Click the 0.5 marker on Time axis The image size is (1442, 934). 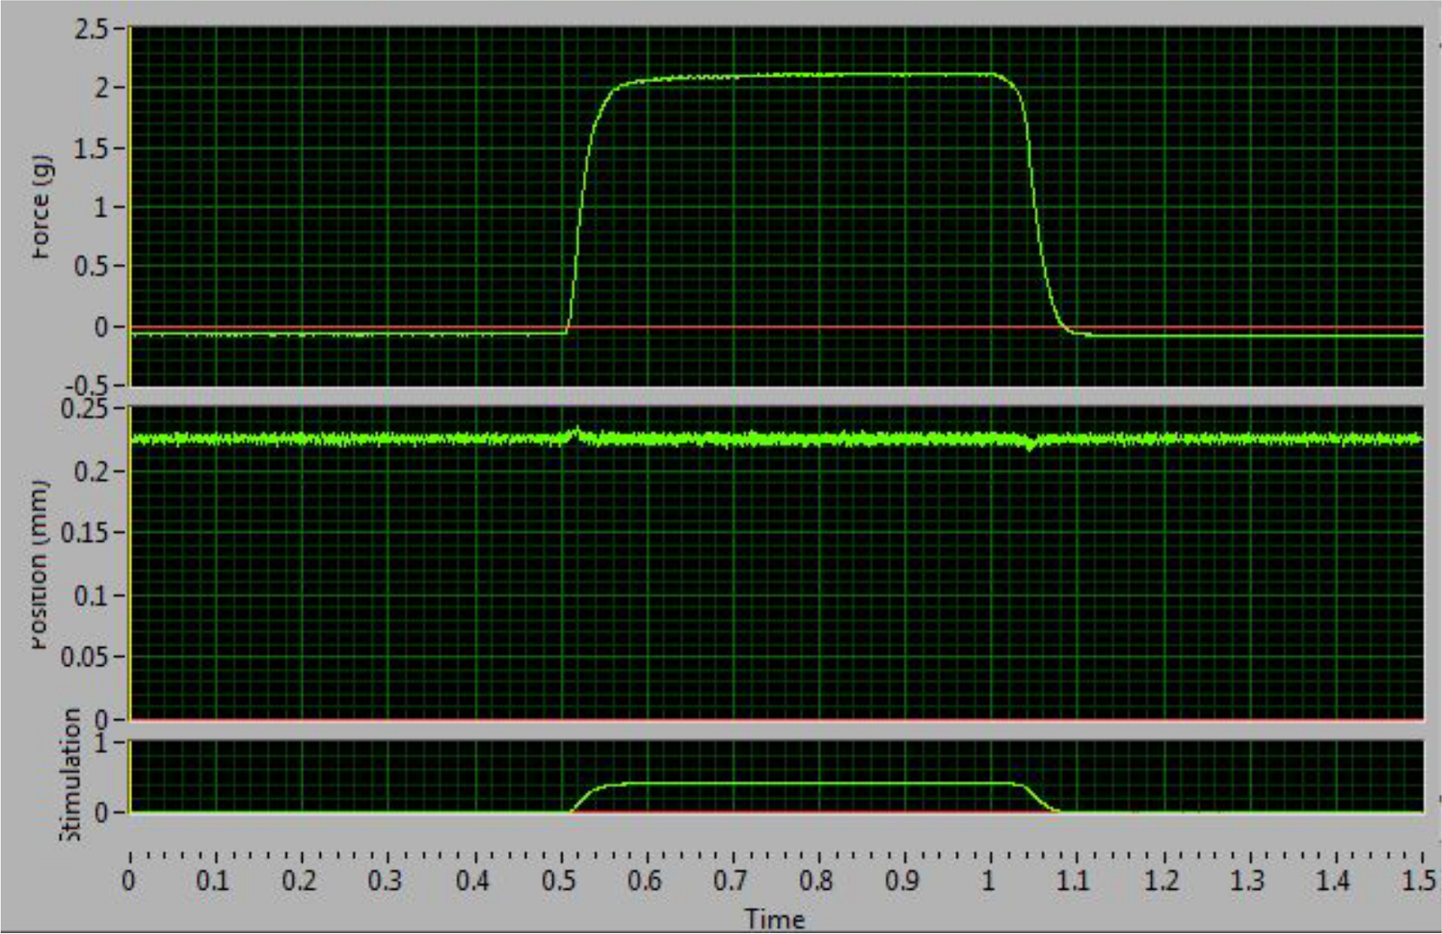pyautogui.click(x=559, y=881)
